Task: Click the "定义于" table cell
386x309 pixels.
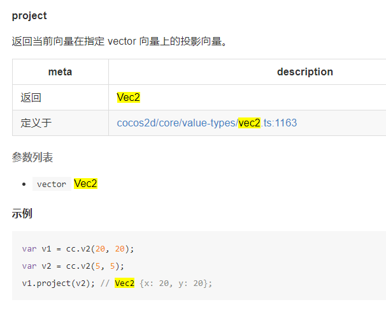Action: coord(36,123)
